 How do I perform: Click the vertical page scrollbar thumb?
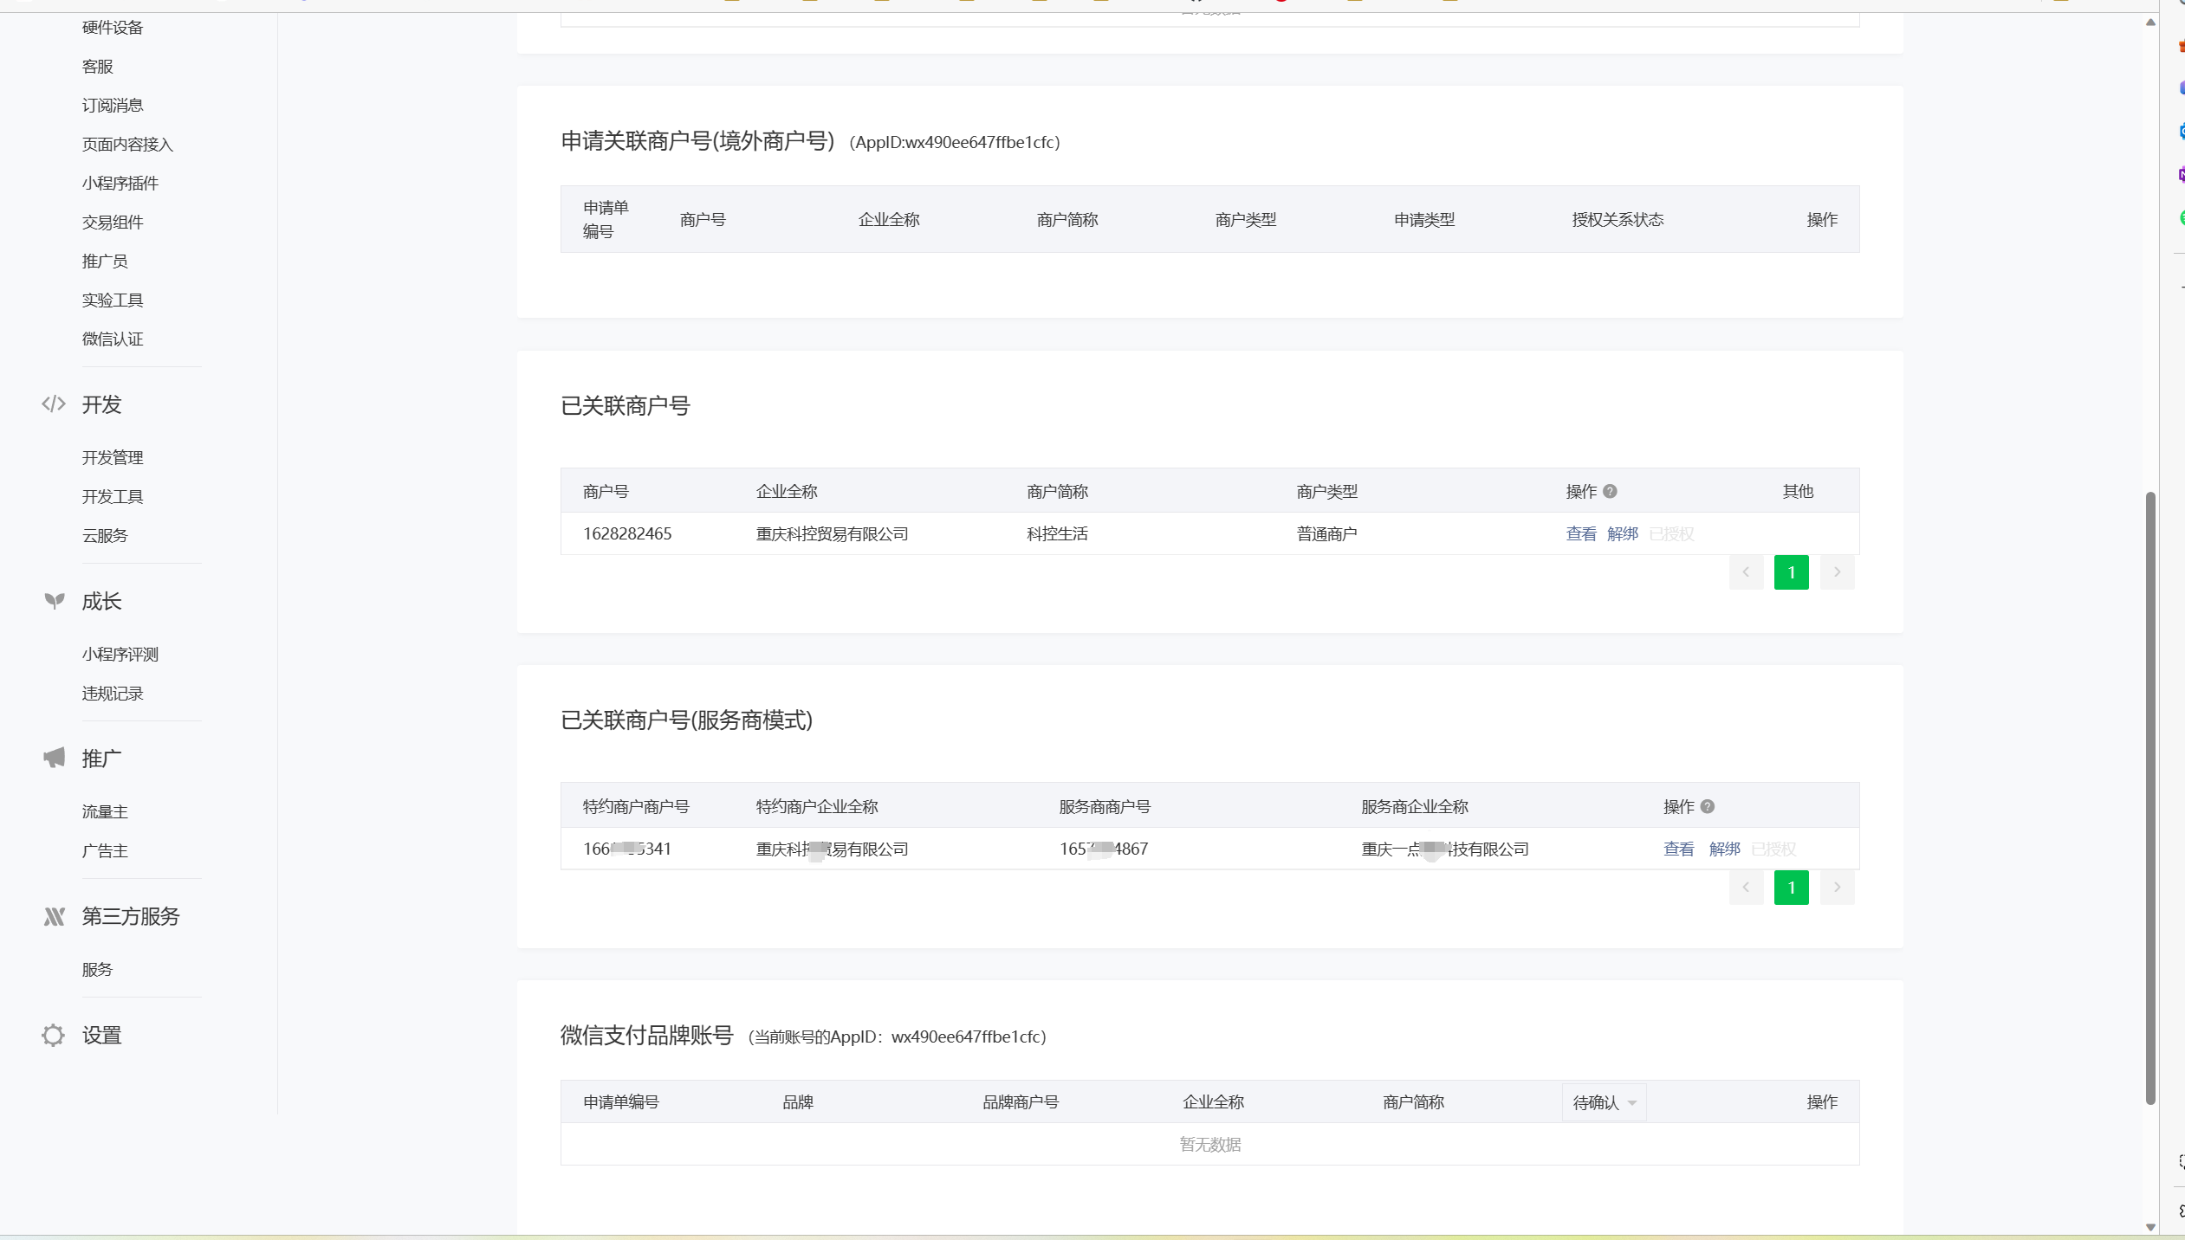pyautogui.click(x=2150, y=797)
